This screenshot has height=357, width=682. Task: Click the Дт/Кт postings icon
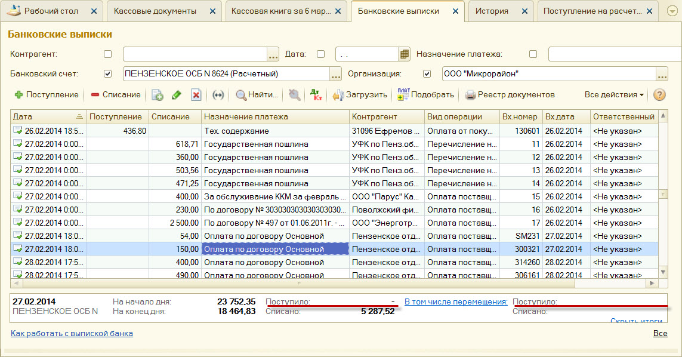click(x=315, y=95)
